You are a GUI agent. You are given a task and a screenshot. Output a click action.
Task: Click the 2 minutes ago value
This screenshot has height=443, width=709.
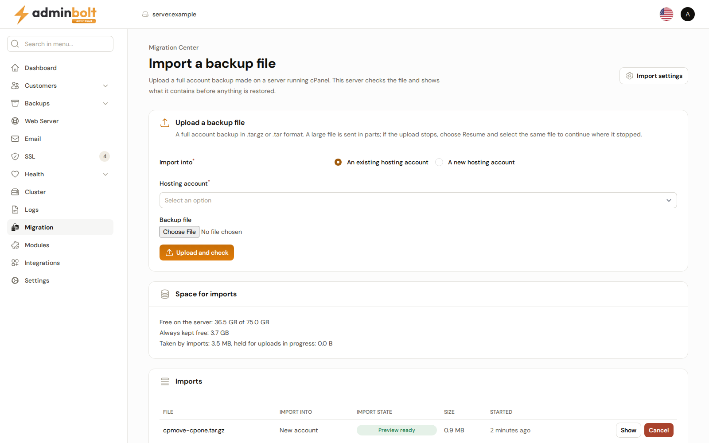tap(510, 430)
